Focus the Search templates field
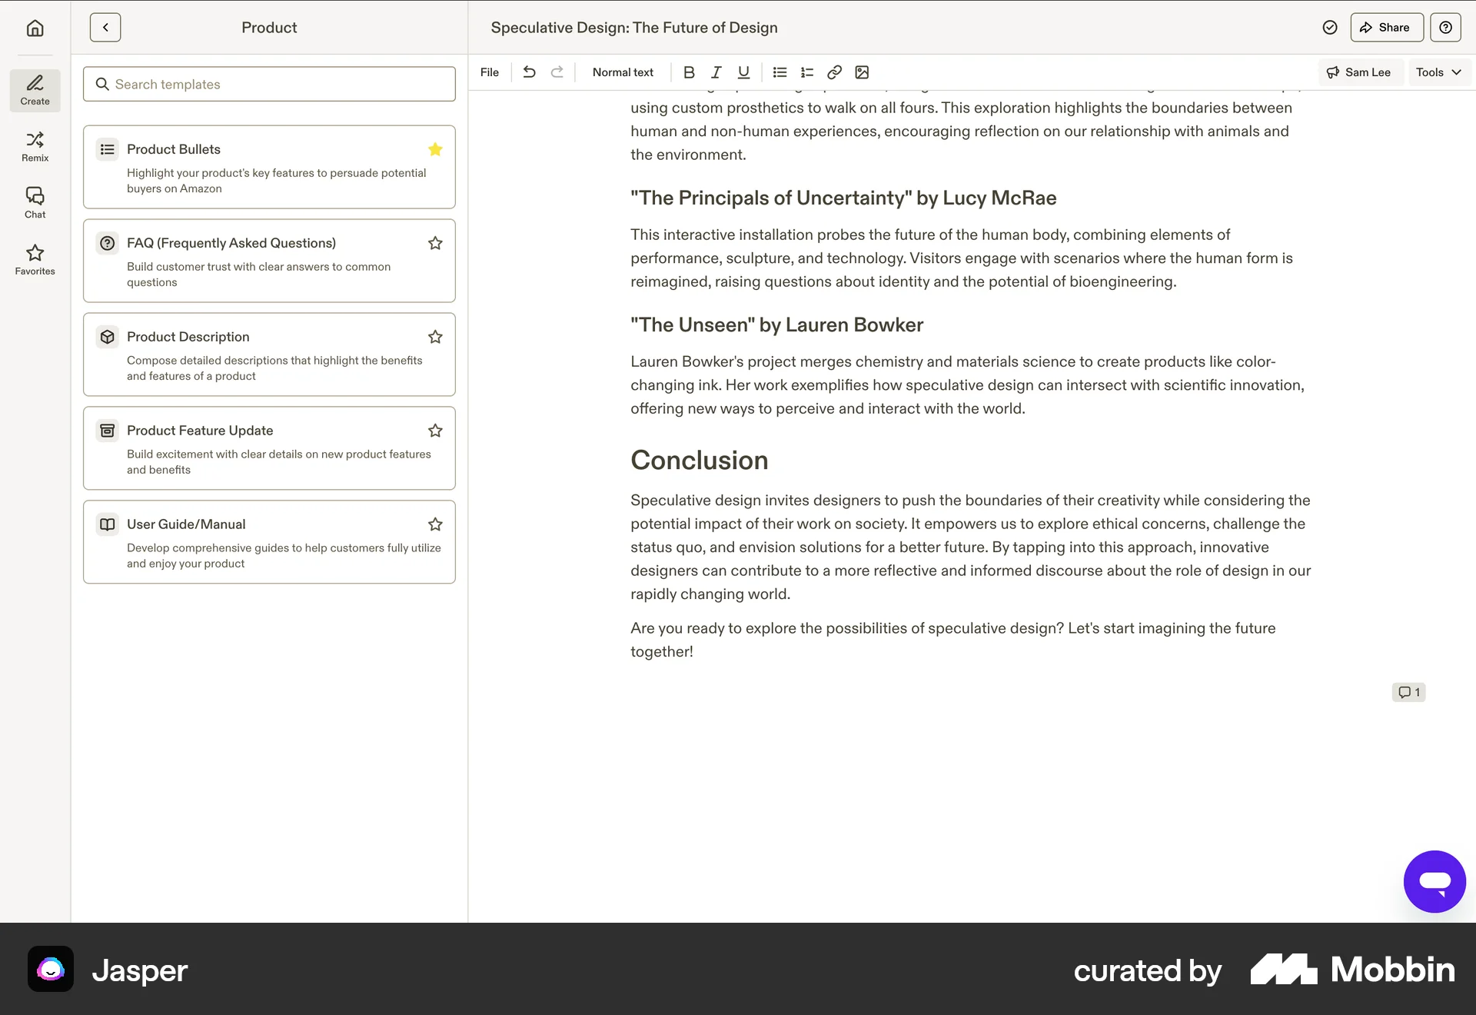 tap(269, 85)
